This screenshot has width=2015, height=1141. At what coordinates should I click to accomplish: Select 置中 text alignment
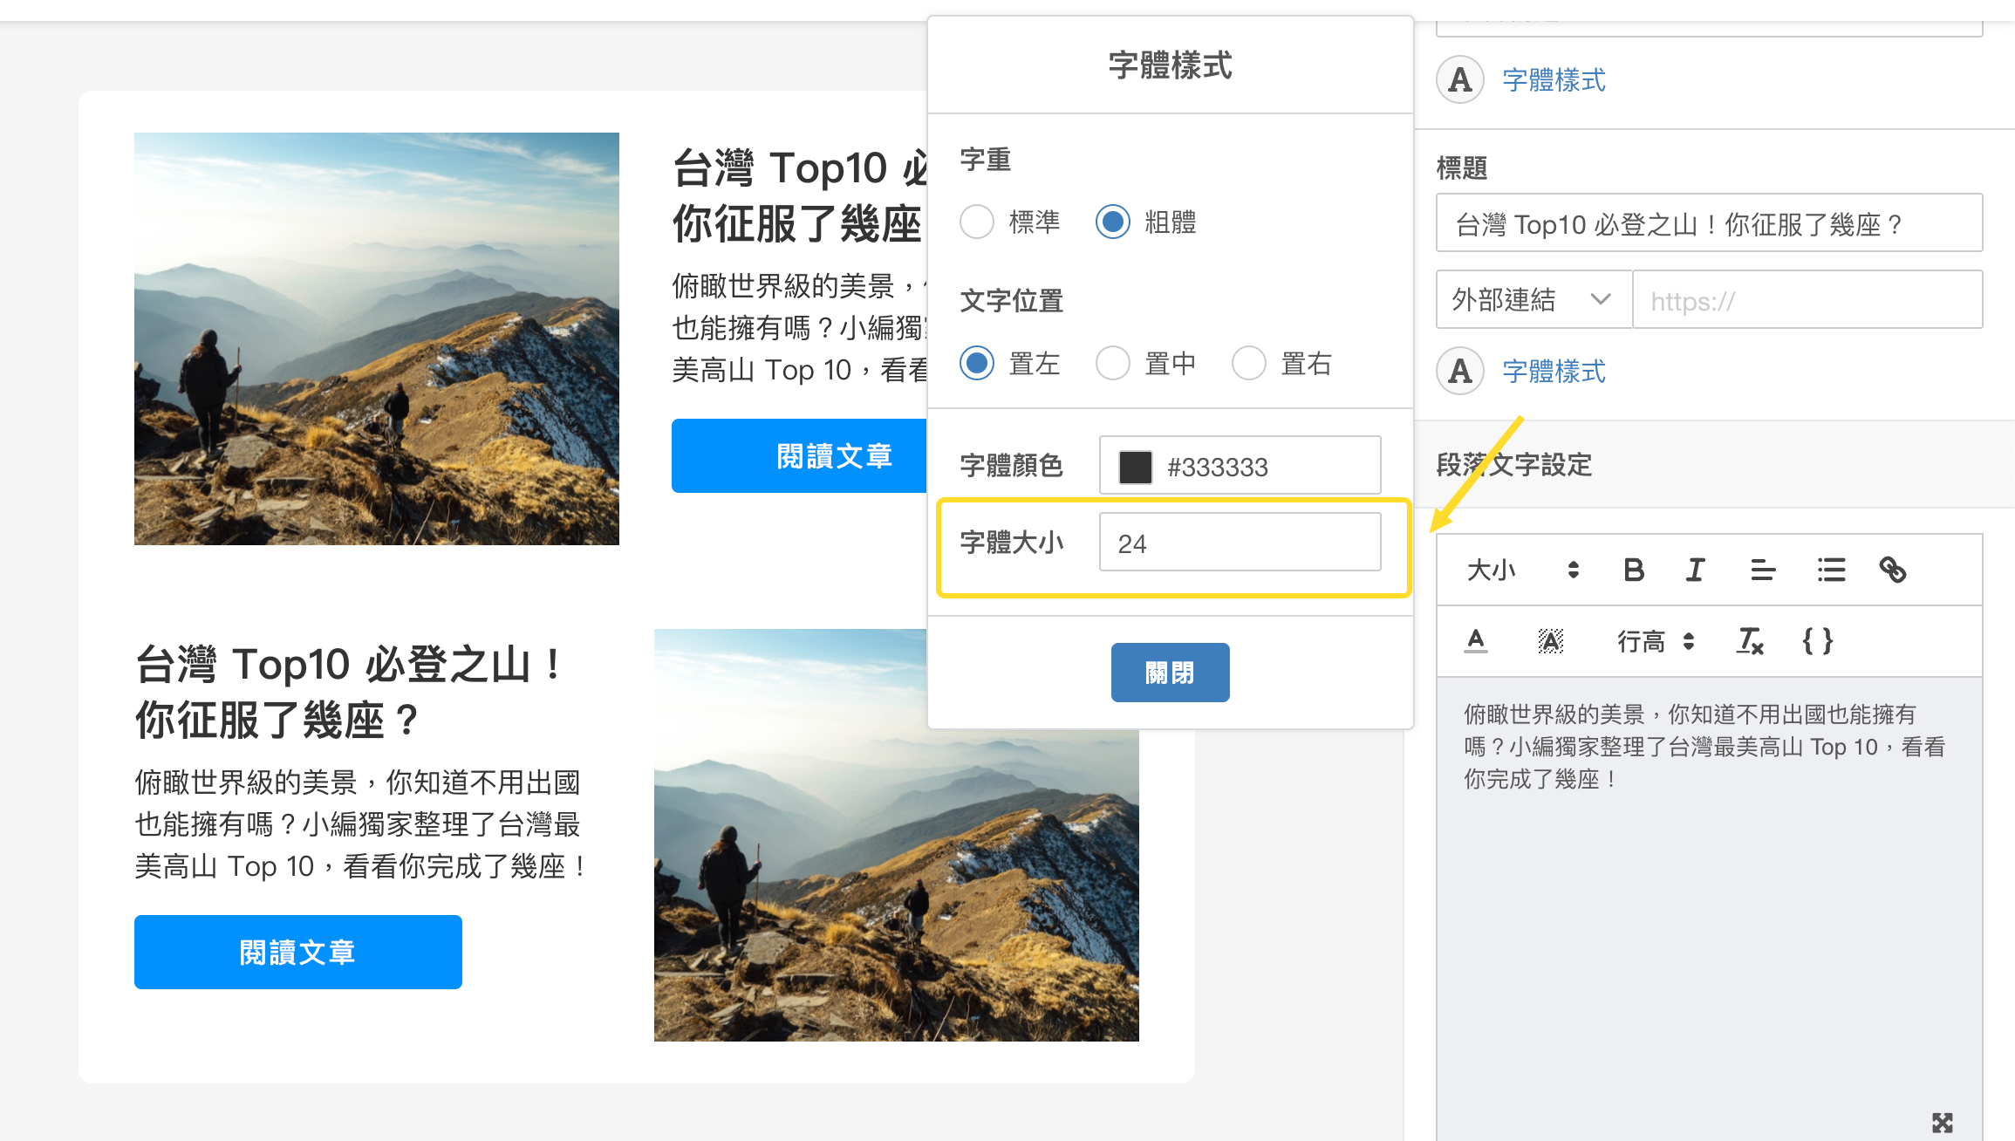tap(1113, 363)
